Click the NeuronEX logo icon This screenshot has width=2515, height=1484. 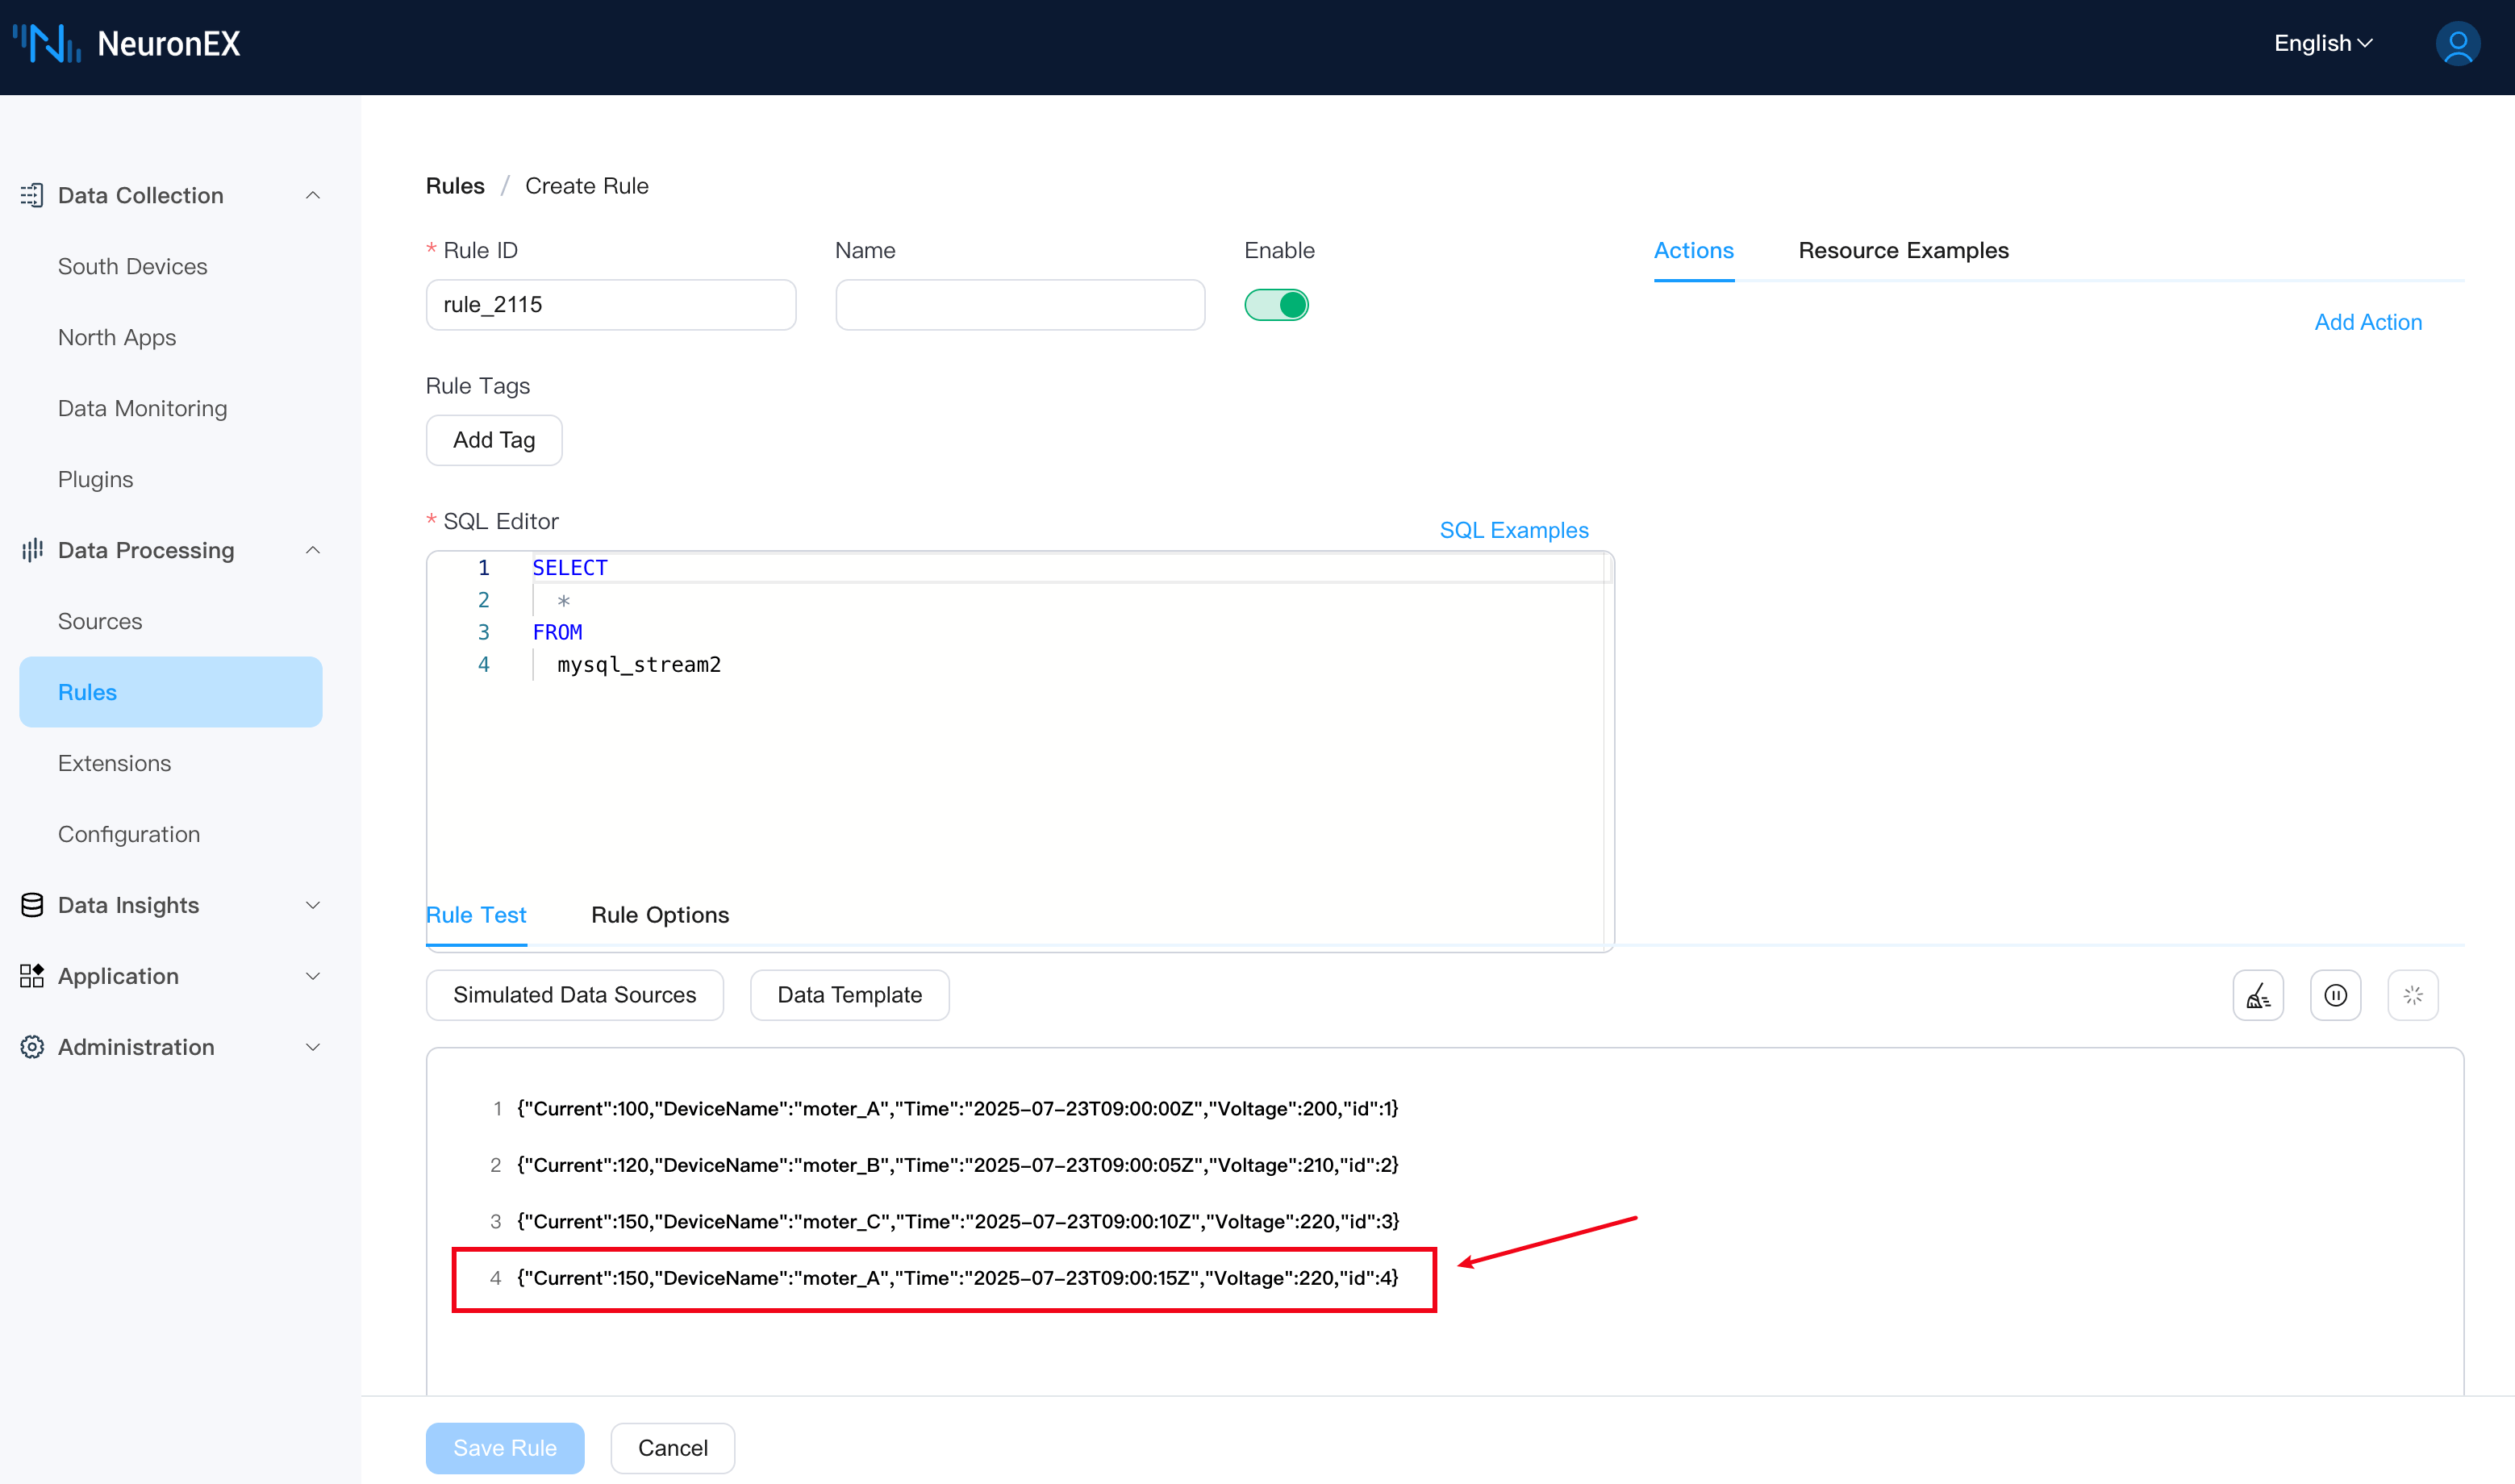click(46, 44)
